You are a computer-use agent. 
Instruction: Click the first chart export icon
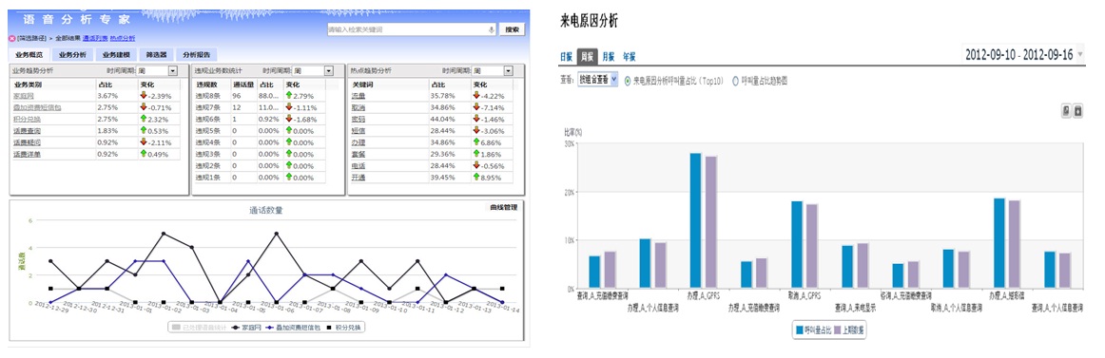click(x=1065, y=110)
